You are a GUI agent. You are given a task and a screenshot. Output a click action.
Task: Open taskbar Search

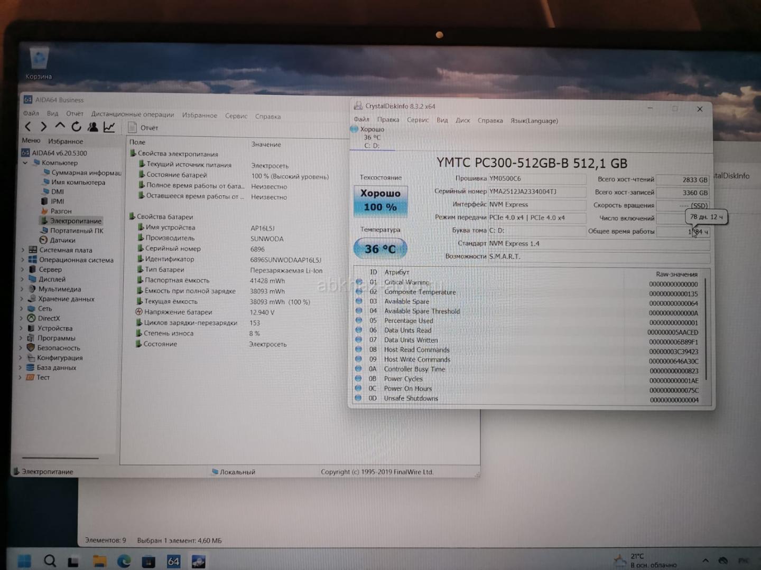click(50, 560)
